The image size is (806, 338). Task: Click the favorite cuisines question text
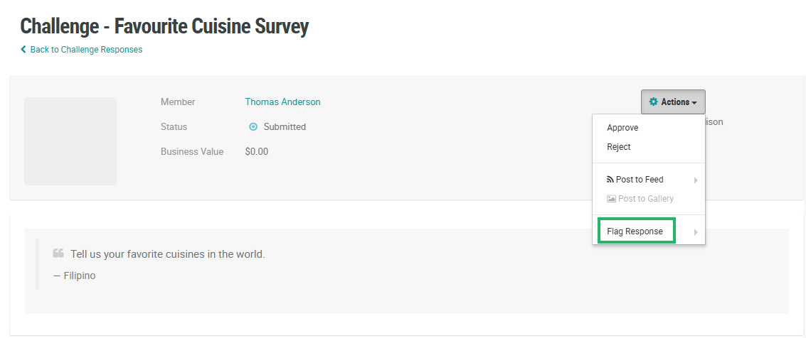click(168, 254)
